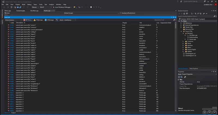The height and width of the screenshot is (115, 218).
Task: Expand the External Dependencies node
Action: pos(181,25)
